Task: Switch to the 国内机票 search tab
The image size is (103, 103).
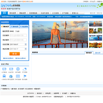Action: (x=15, y=27)
